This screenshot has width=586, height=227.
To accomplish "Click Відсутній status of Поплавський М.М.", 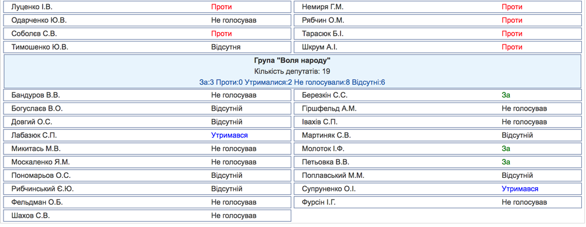I will [x=517, y=176].
